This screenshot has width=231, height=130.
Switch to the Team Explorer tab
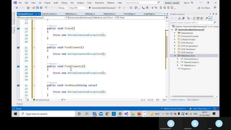193,100
